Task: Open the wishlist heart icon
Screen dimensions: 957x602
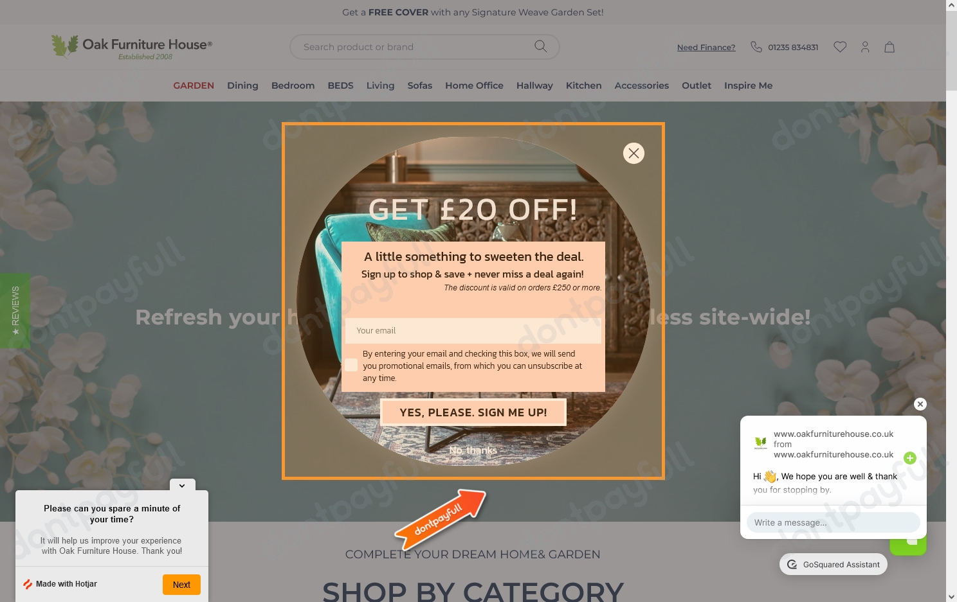Action: coord(840,47)
